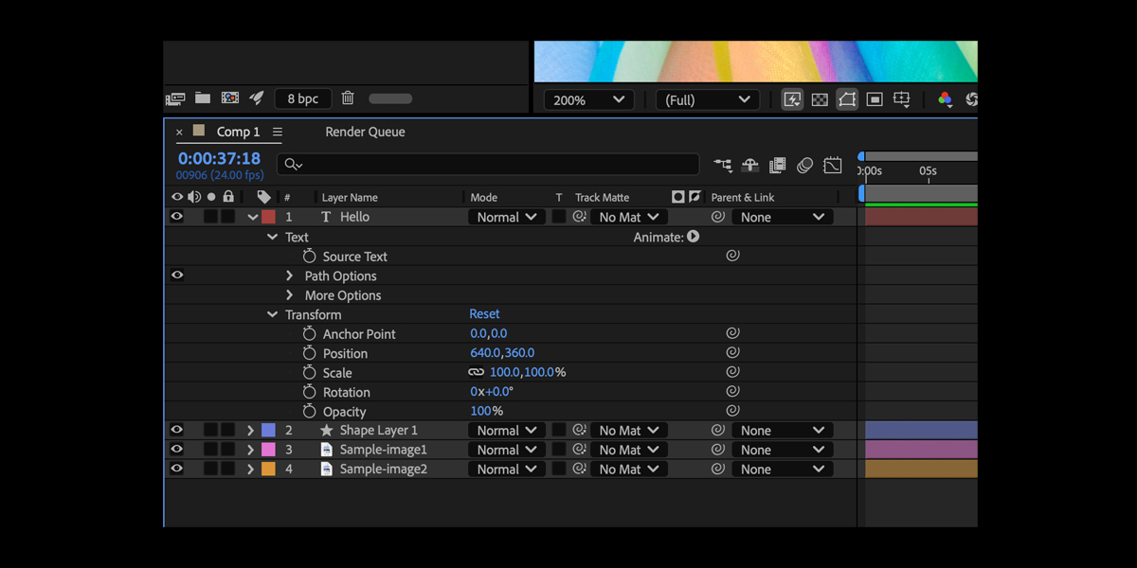Image resolution: width=1137 pixels, height=568 pixels.
Task: Click the region of interest icon
Action: coord(875,99)
